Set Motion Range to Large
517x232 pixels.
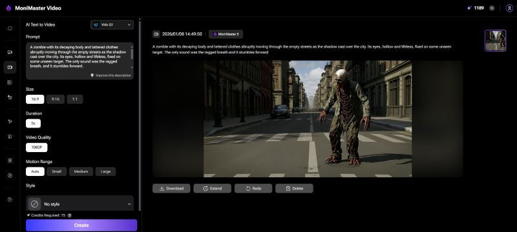pyautogui.click(x=105, y=171)
